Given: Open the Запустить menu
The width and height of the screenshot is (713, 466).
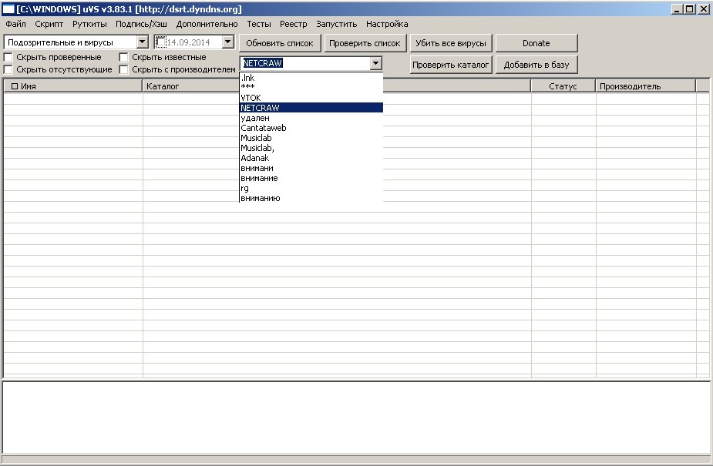Looking at the screenshot, I should [337, 24].
